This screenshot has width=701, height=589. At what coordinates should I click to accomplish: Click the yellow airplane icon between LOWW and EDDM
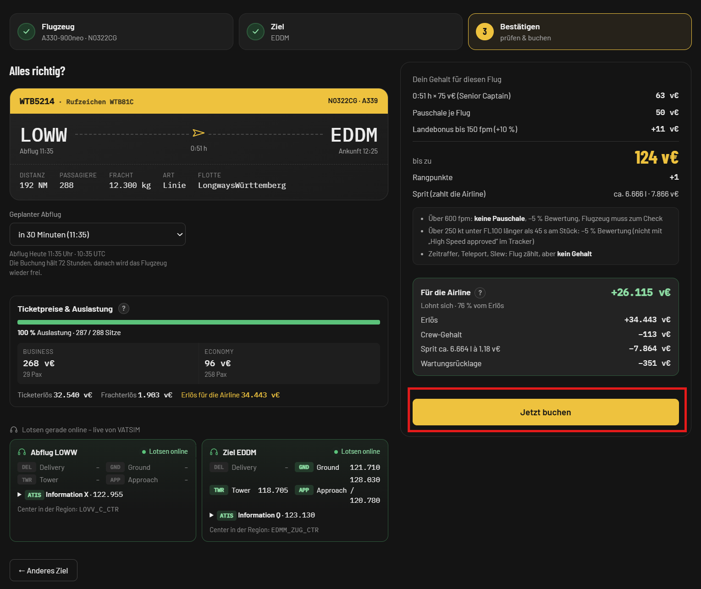[199, 133]
